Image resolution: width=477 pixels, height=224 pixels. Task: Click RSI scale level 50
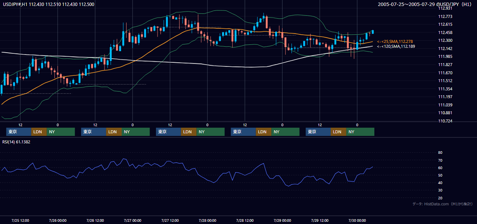(440, 175)
